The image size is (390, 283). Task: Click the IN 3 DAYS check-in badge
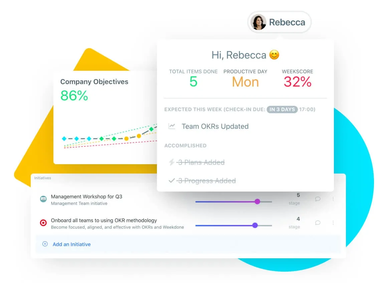point(282,109)
